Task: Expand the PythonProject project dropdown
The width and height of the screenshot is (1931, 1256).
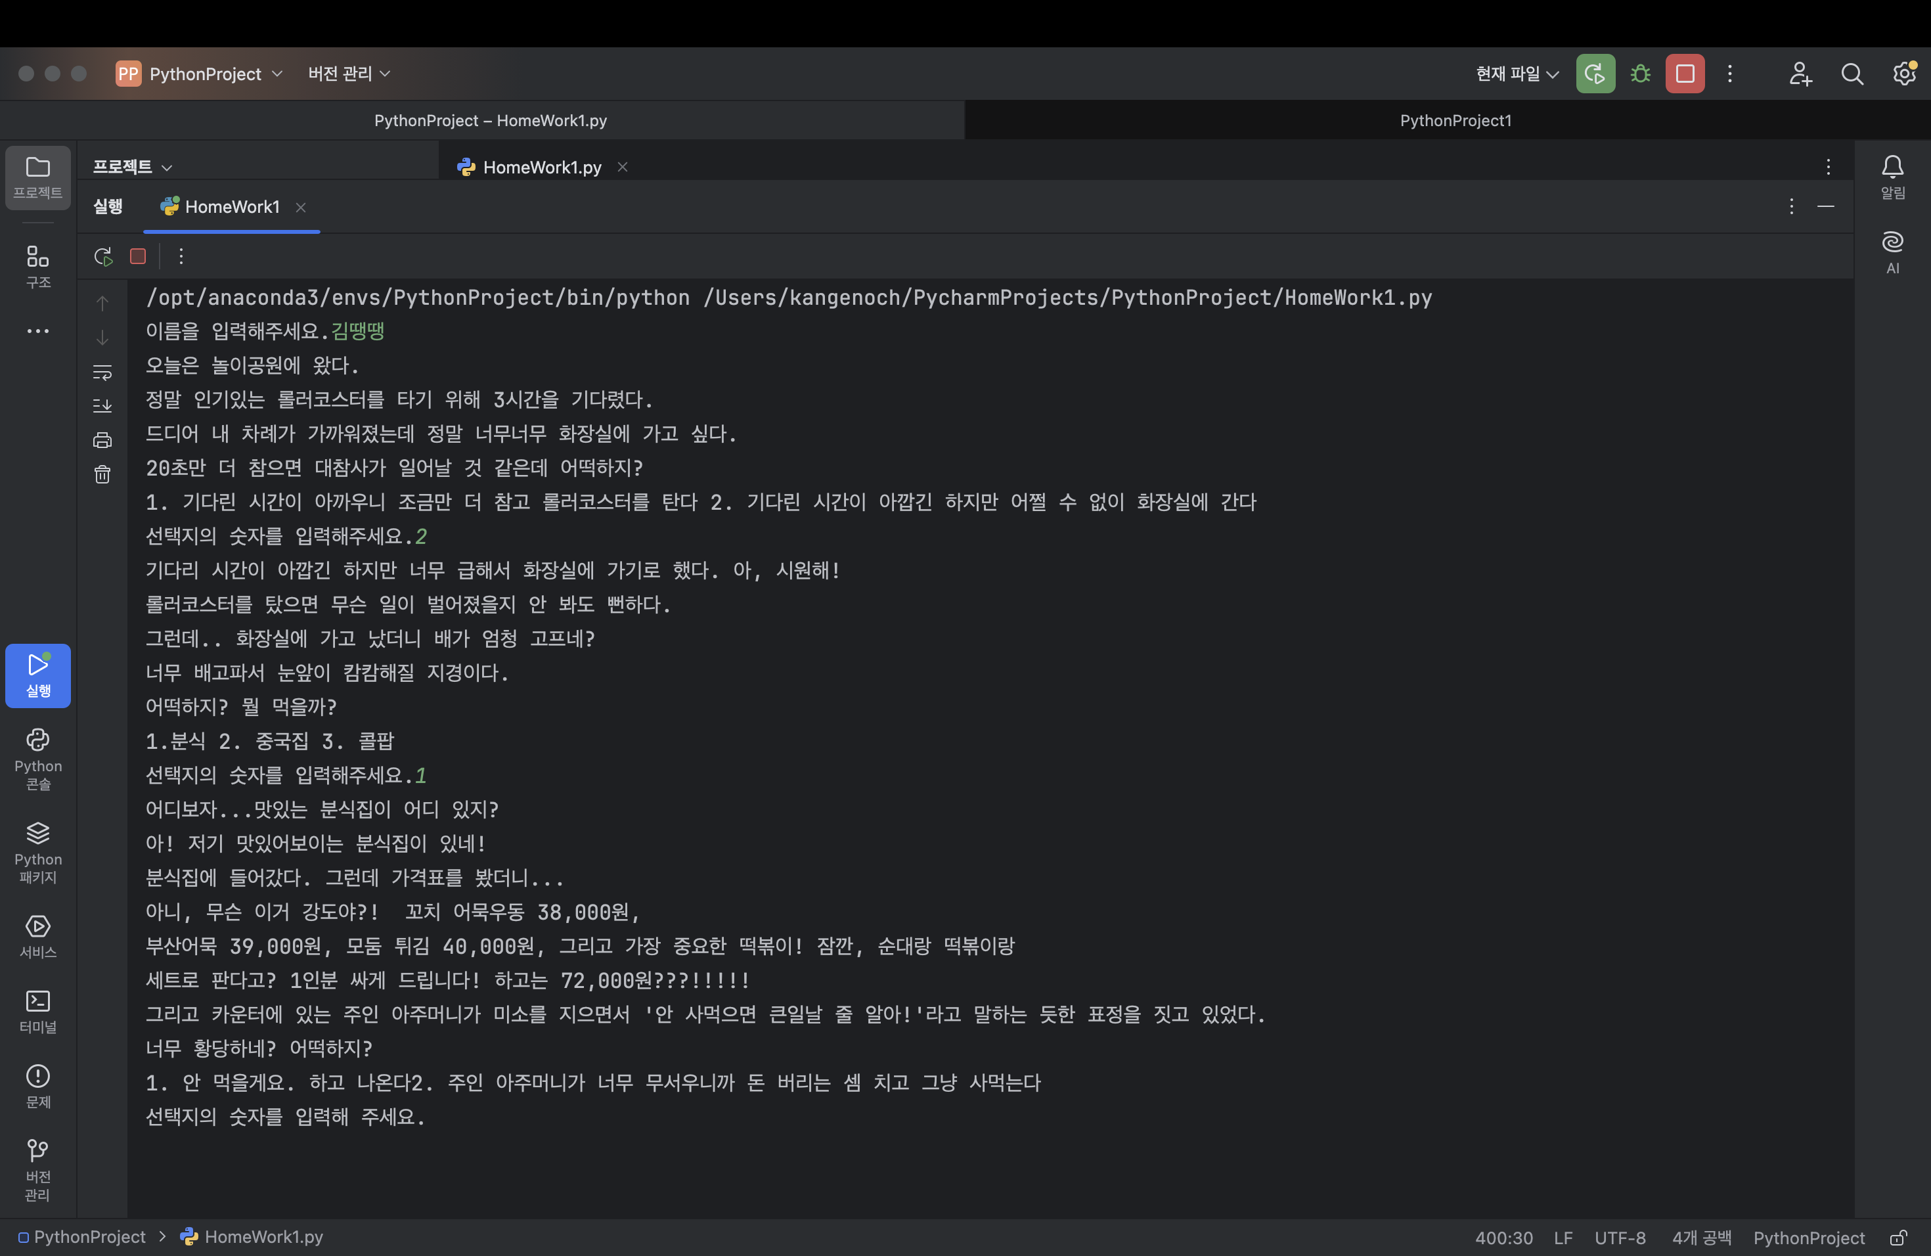Action: coord(204,74)
